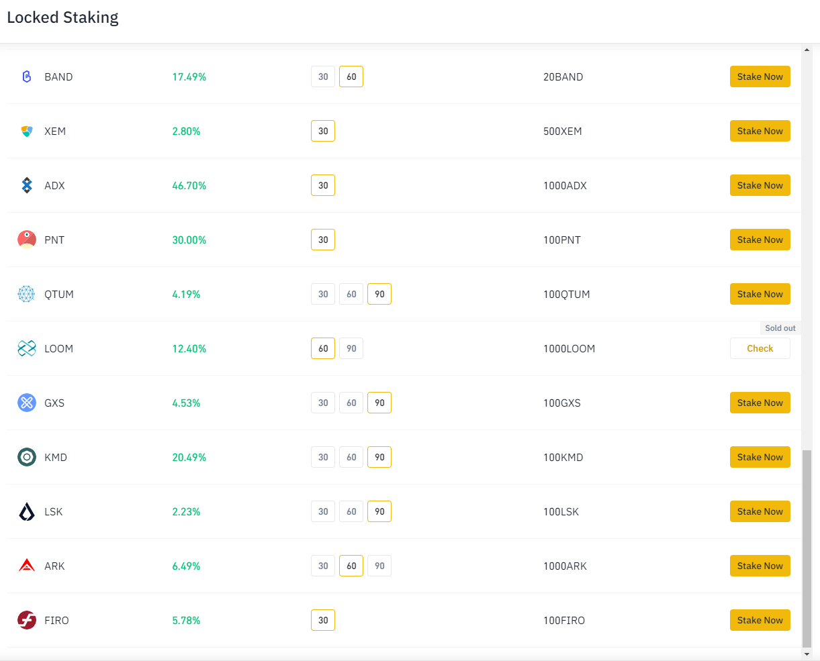Stake KMD with Stake Now button
The image size is (820, 661).
click(x=760, y=457)
